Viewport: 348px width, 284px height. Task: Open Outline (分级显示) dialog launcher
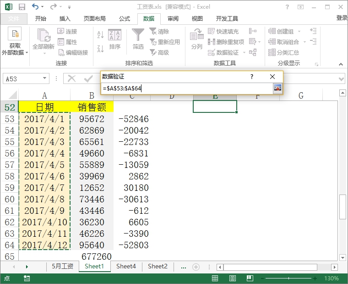click(316, 65)
